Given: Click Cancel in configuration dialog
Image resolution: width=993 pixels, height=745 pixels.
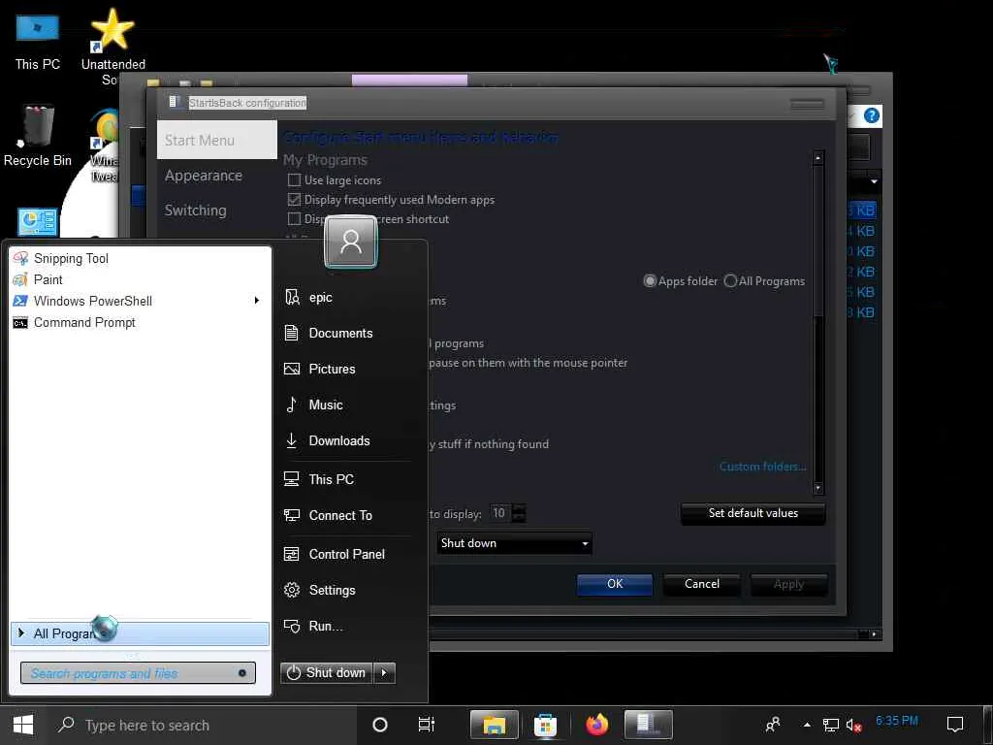Looking at the screenshot, I should click(702, 584).
